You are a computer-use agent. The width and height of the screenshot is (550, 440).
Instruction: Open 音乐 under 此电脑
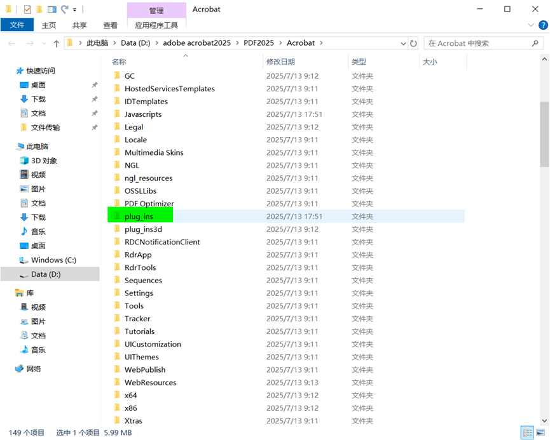coord(38,232)
